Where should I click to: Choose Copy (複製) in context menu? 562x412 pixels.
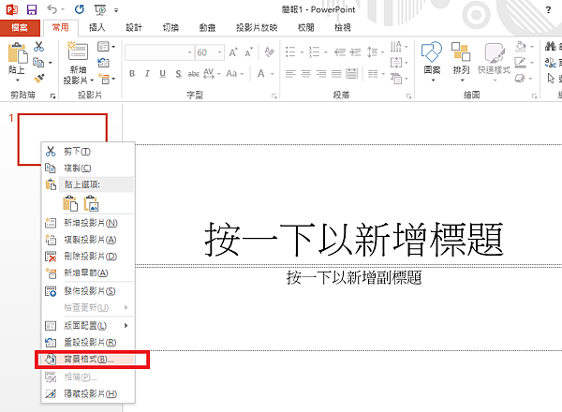tap(88, 168)
